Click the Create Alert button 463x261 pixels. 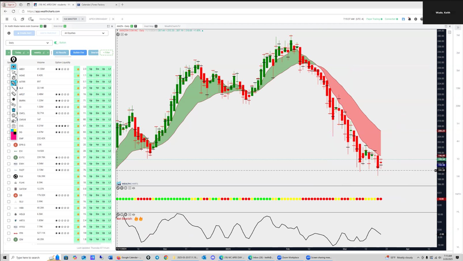tap(24, 33)
